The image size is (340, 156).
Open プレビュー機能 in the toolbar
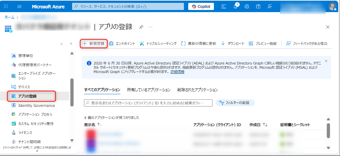[262, 43]
